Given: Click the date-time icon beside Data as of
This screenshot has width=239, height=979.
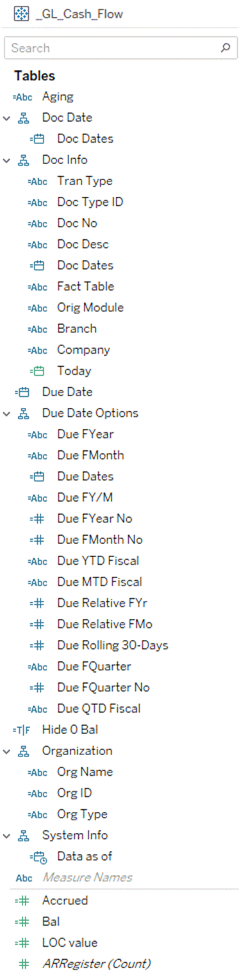Looking at the screenshot, I should click(38, 857).
